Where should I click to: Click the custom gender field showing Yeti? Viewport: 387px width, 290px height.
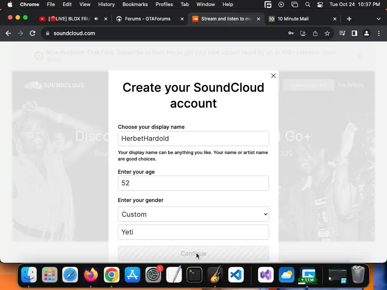click(193, 232)
